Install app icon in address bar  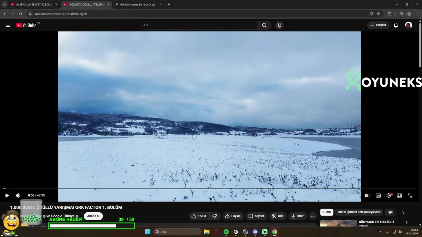point(371,14)
